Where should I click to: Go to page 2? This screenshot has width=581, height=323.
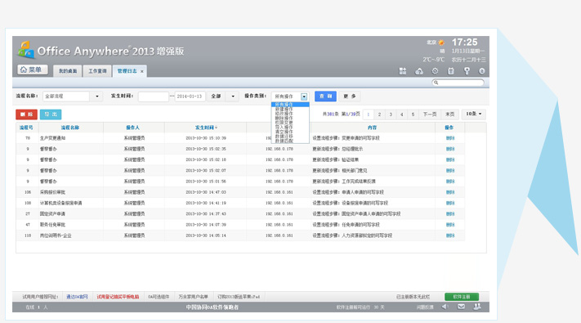379,114
